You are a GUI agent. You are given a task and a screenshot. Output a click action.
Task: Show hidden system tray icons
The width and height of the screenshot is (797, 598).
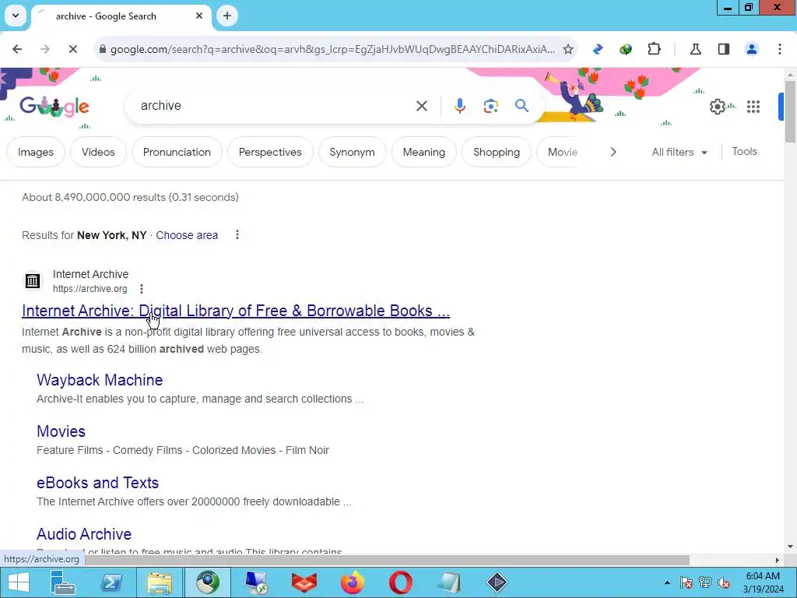click(x=667, y=582)
